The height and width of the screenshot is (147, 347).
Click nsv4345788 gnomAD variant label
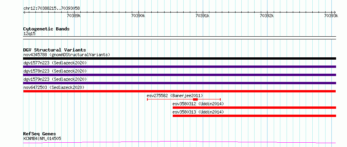pyautogui.click(x=67, y=55)
